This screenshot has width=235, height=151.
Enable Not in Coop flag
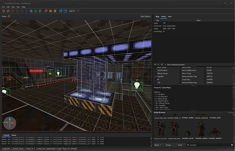tap(180, 73)
